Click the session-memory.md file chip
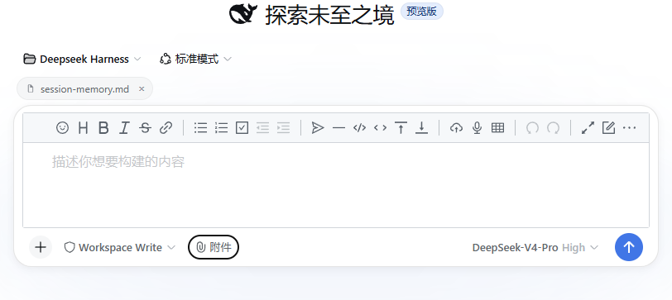Image resolution: width=672 pixels, height=300 pixels. coord(84,89)
